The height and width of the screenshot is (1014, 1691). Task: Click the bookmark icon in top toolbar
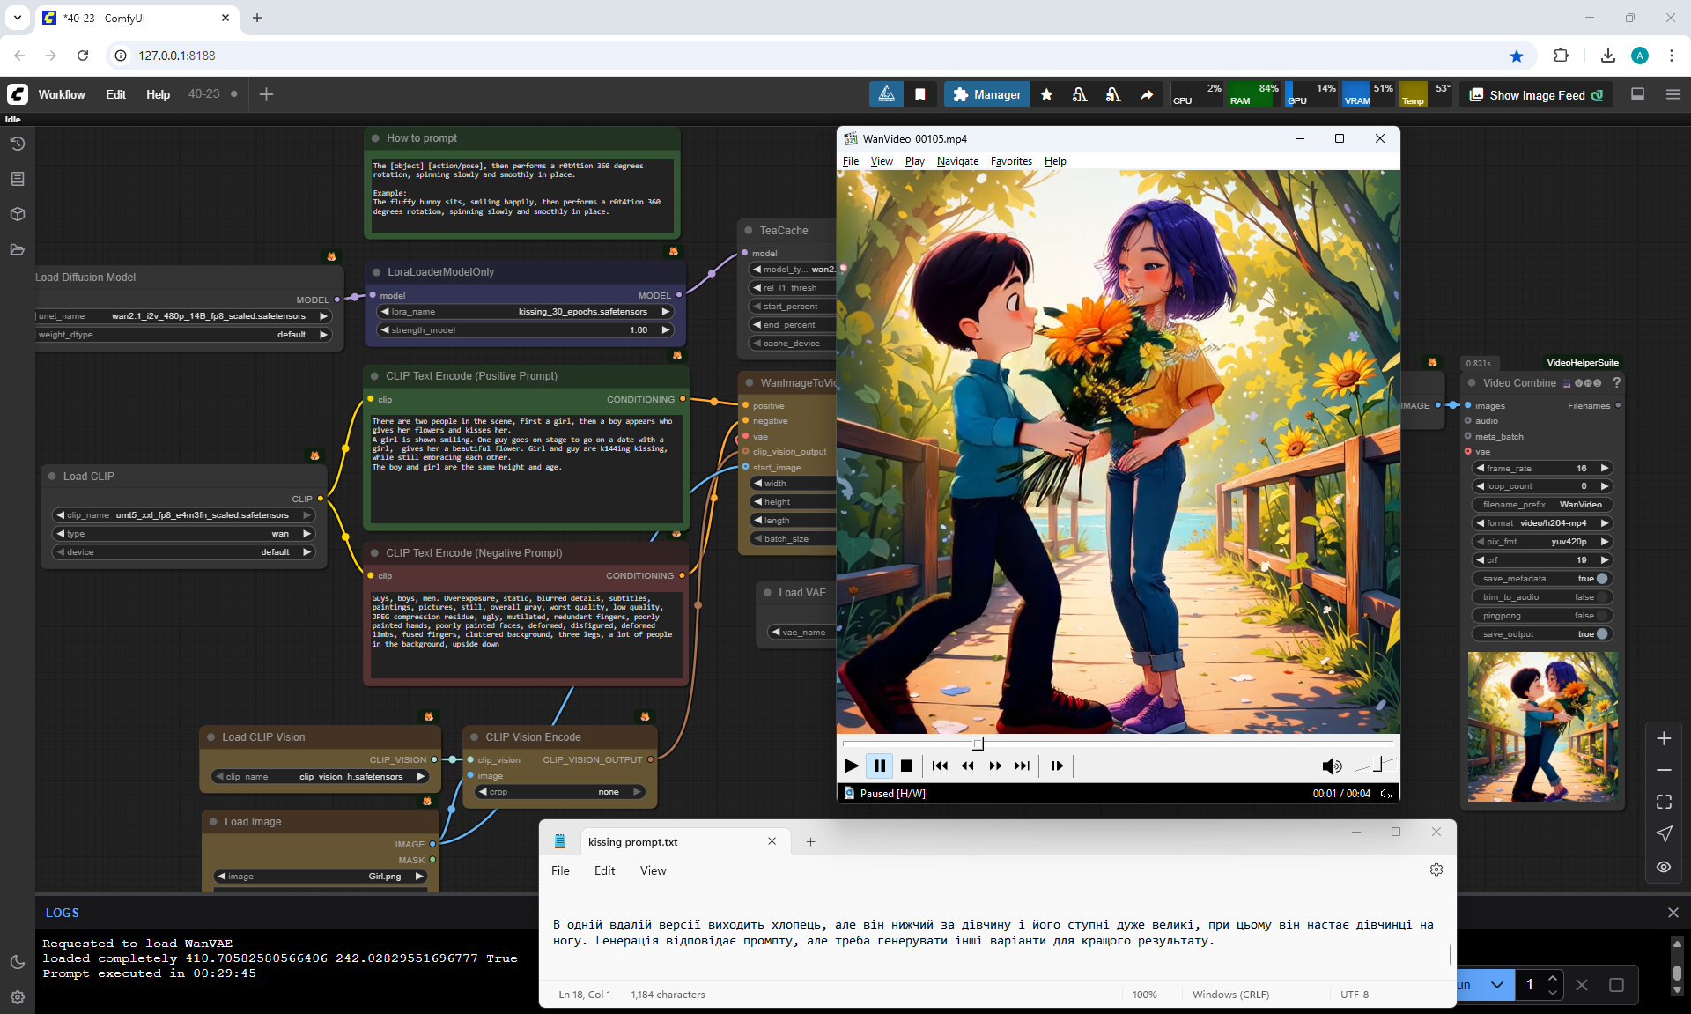(x=920, y=95)
